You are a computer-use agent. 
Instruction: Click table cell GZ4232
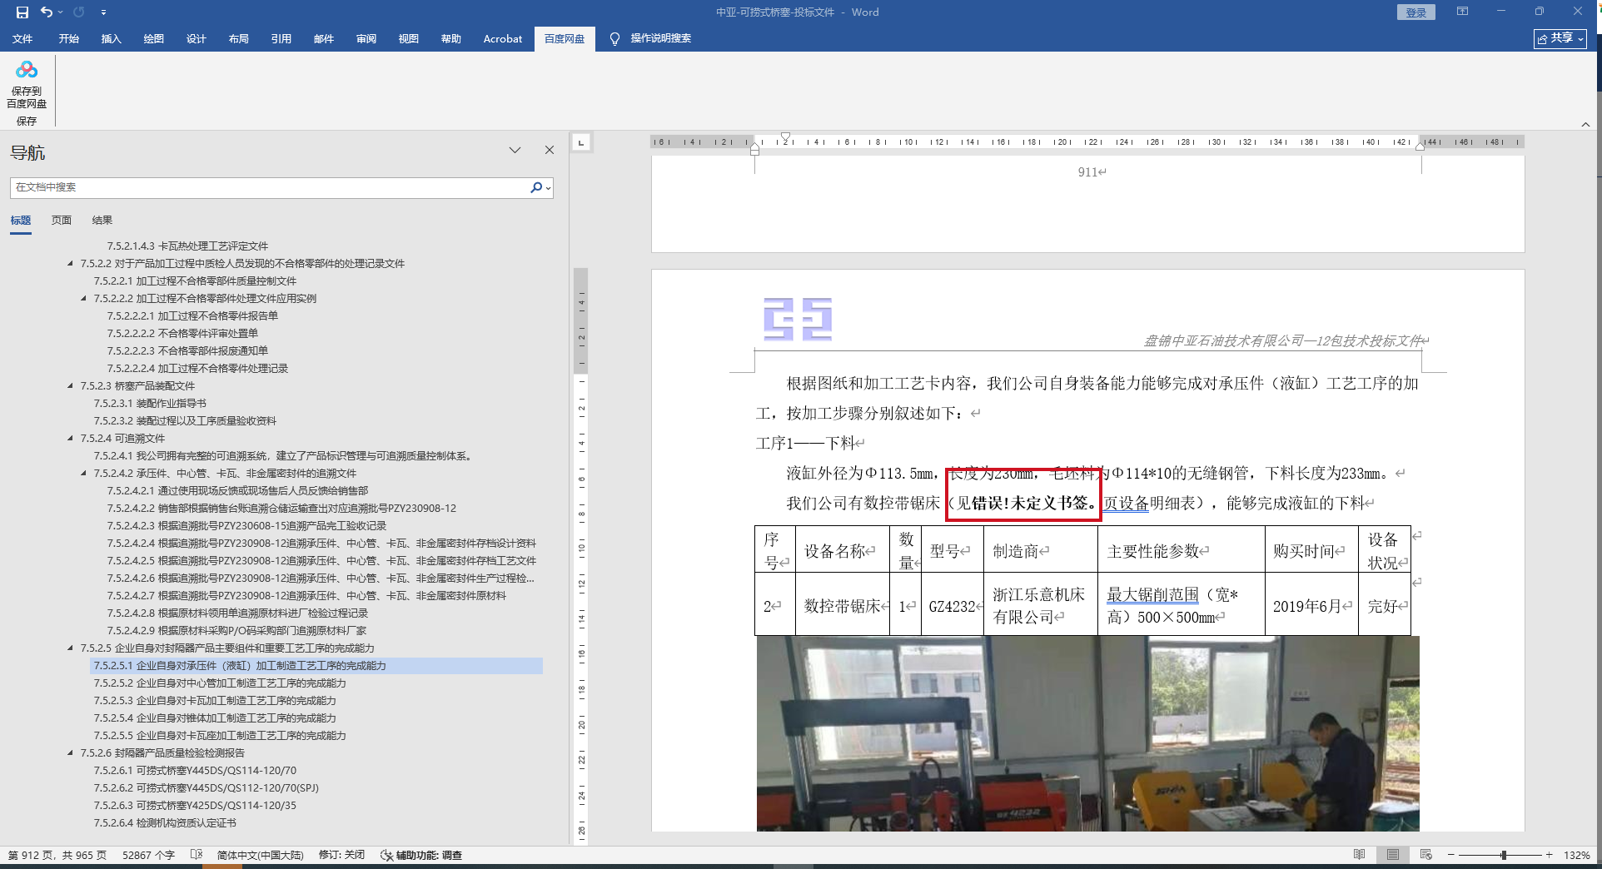coord(952,606)
